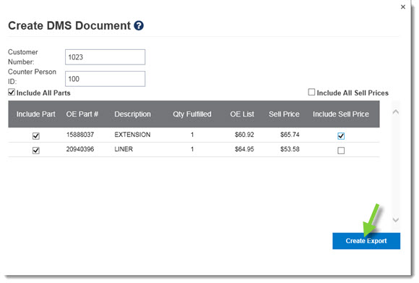
Task: Click the Customer Number label
Action: (x=23, y=56)
